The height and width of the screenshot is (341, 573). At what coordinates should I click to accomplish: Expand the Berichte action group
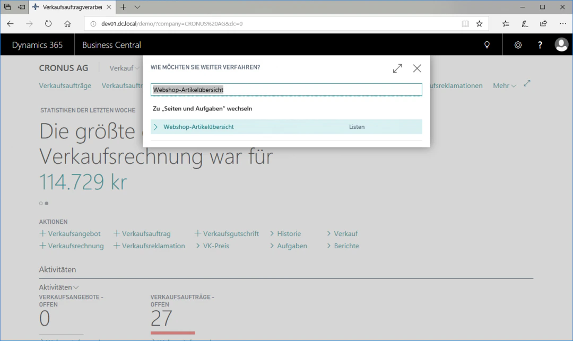(343, 246)
